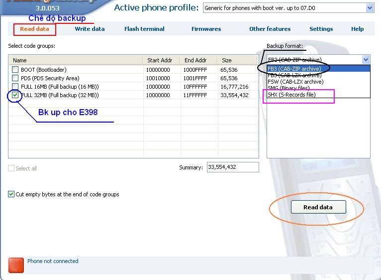Open the Settings tab
Image resolution: width=381 pixels, height=280 pixels.
pos(321,29)
